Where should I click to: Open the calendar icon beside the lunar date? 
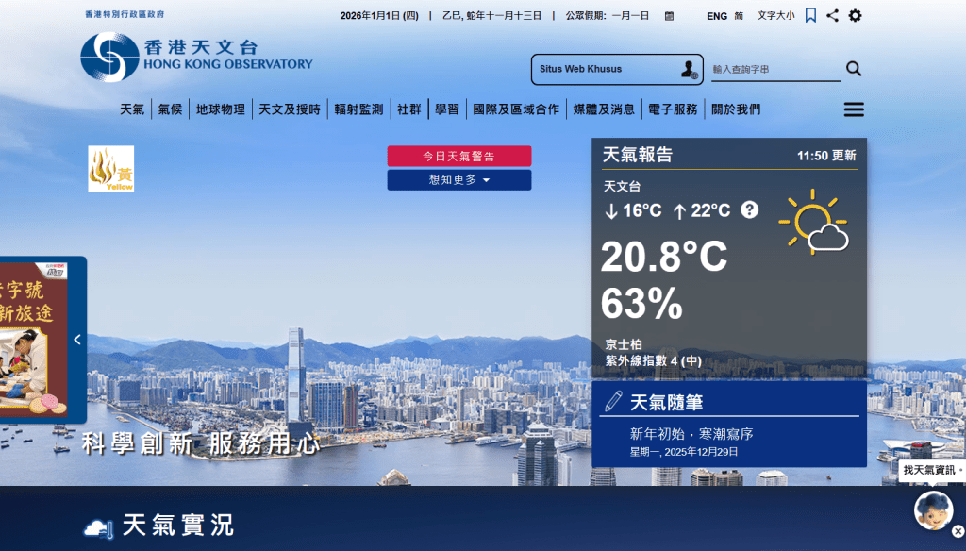668,16
